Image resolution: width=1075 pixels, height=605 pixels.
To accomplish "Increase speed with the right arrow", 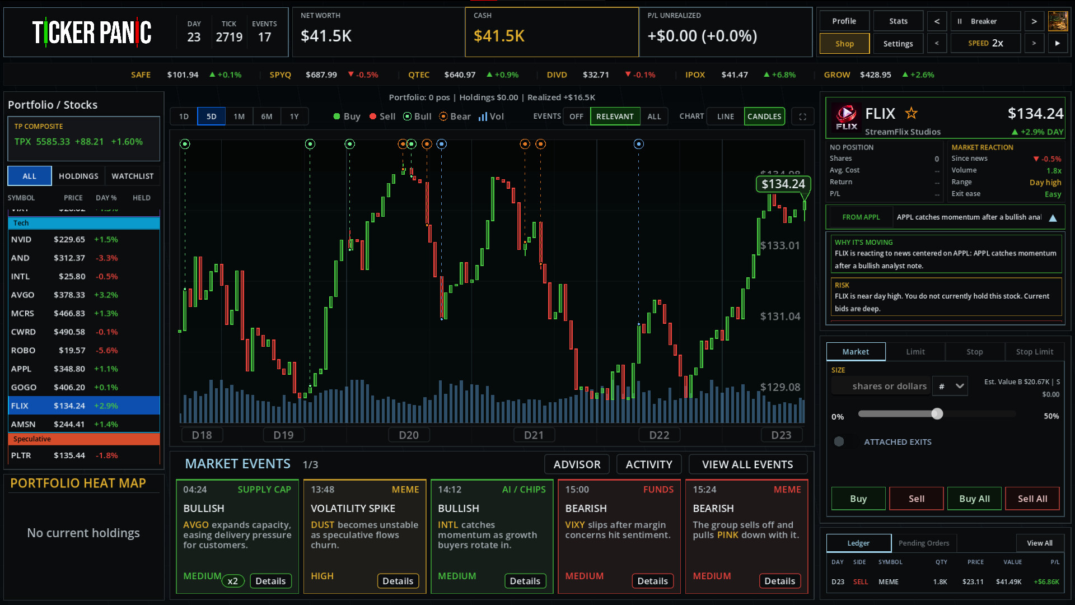I will pyautogui.click(x=1034, y=43).
